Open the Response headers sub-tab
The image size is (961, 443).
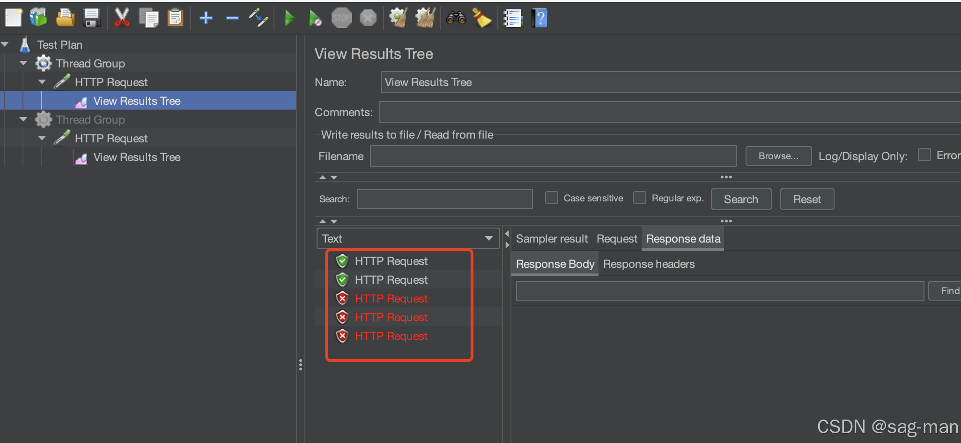coord(649,264)
